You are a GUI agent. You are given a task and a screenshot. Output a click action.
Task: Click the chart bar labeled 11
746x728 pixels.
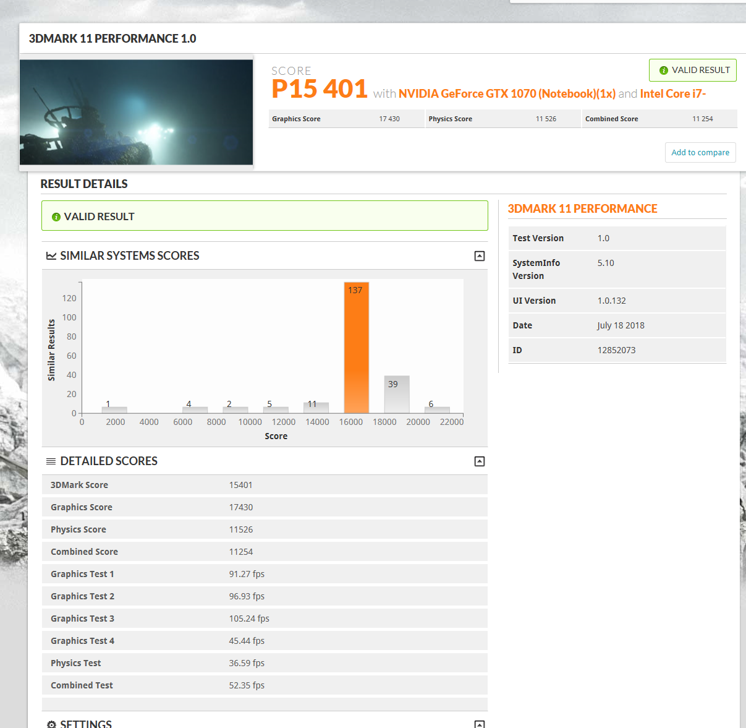(316, 408)
